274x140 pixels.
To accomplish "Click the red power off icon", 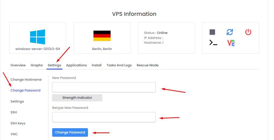I will [248, 32].
